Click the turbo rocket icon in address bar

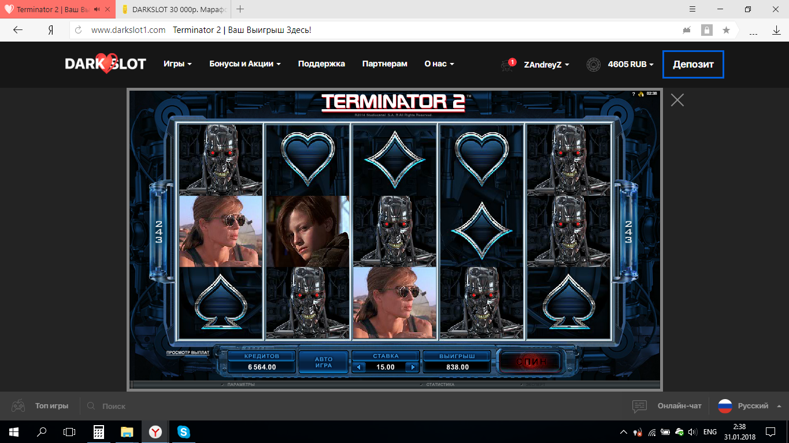(687, 30)
